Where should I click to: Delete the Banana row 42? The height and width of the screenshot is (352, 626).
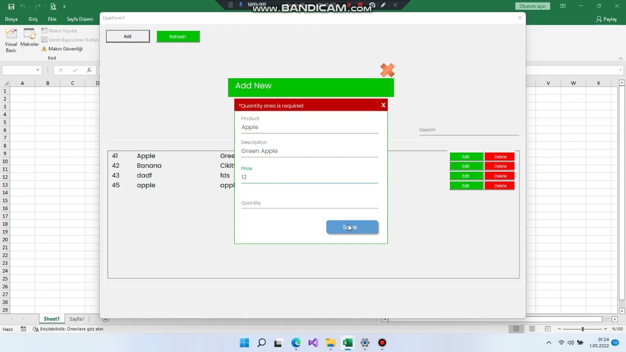500,166
